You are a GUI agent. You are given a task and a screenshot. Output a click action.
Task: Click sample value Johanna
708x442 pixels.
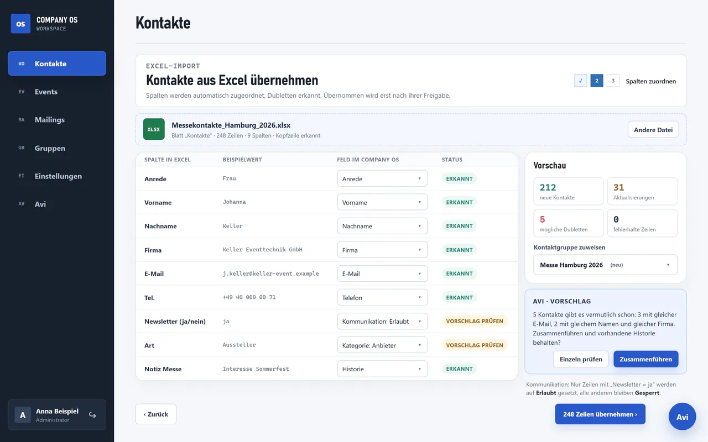point(234,202)
